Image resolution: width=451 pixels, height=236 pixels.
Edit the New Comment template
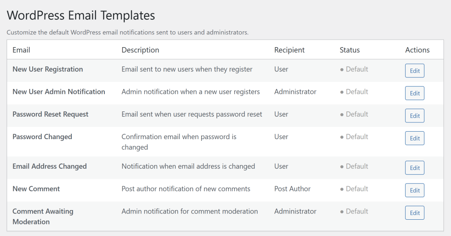coord(414,190)
